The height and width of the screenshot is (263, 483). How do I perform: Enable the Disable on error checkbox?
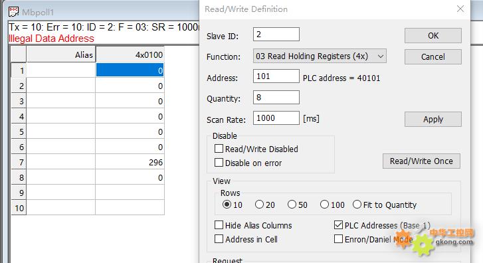click(219, 163)
